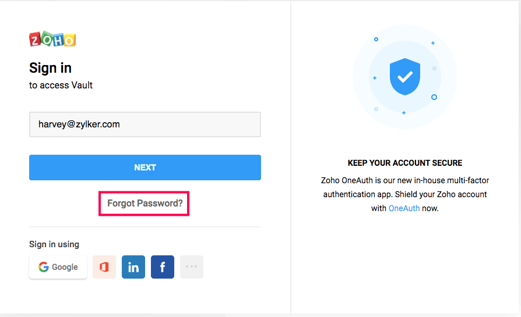Viewport: 521px width, 317px height.
Task: Sign in with the Office 365 icon
Action: (104, 267)
